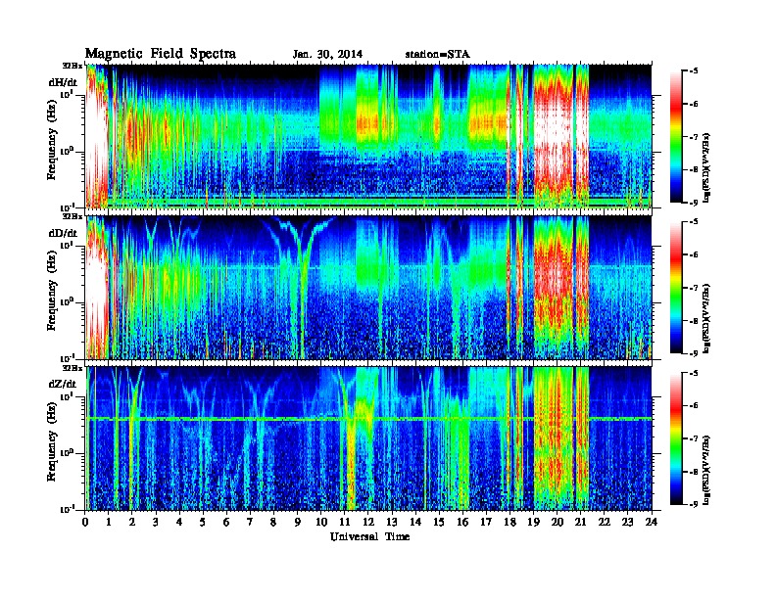
Task: Click the "dZ/dt" panel label
Action: tap(63, 384)
